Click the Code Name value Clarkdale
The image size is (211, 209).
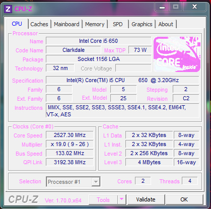[74, 50]
